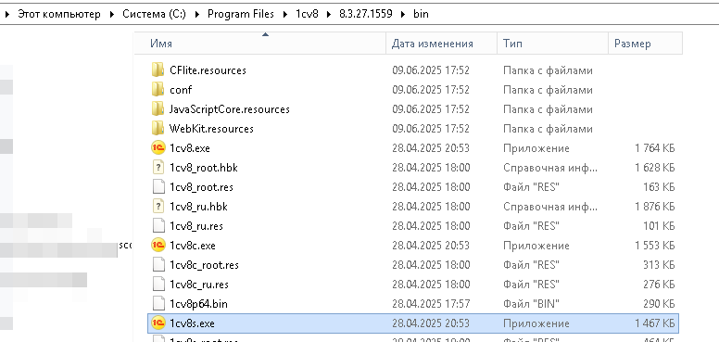Select the 1cv8_root.hbk help file icon
Screen dimensions: 719x342
pos(158,168)
